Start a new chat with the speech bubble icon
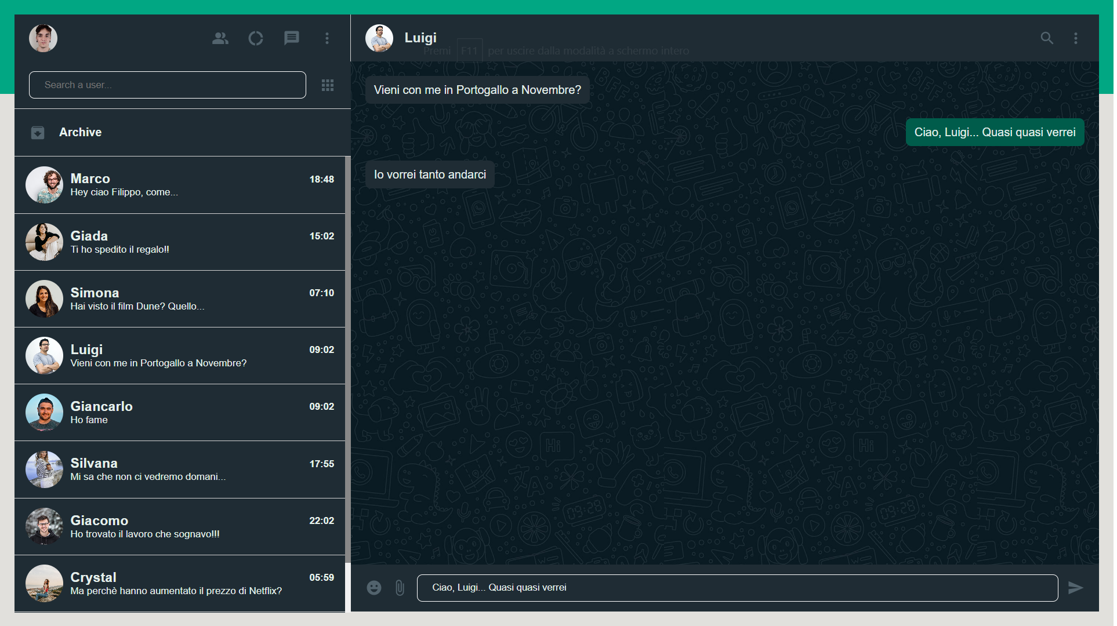Screen dimensions: 1117x626 point(292,38)
